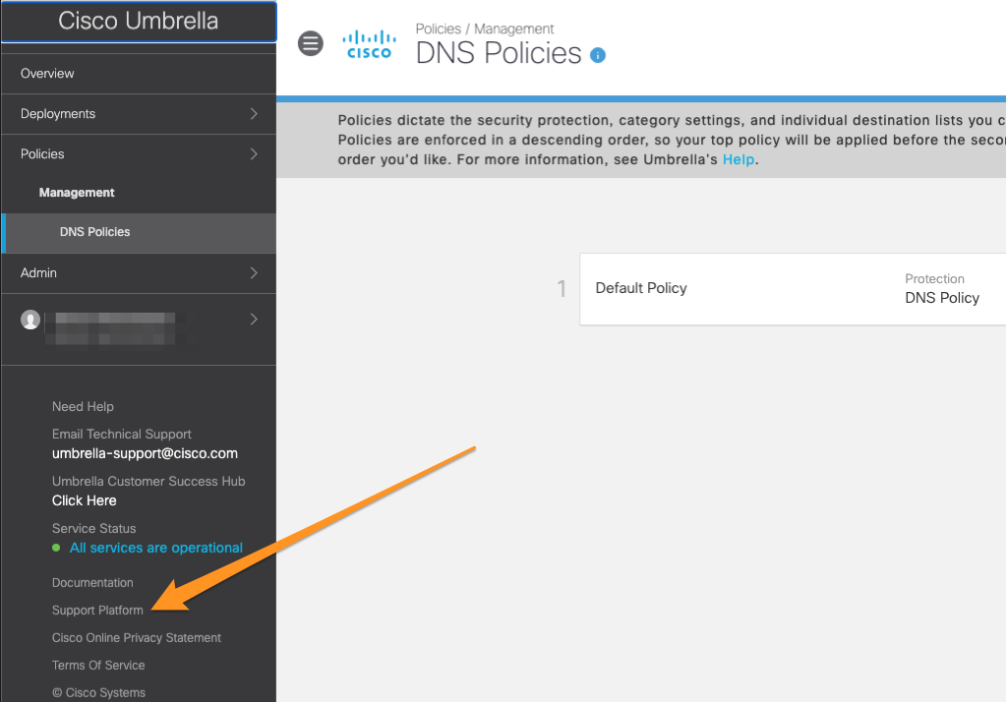
Task: Open the Documentation link
Action: click(x=92, y=583)
